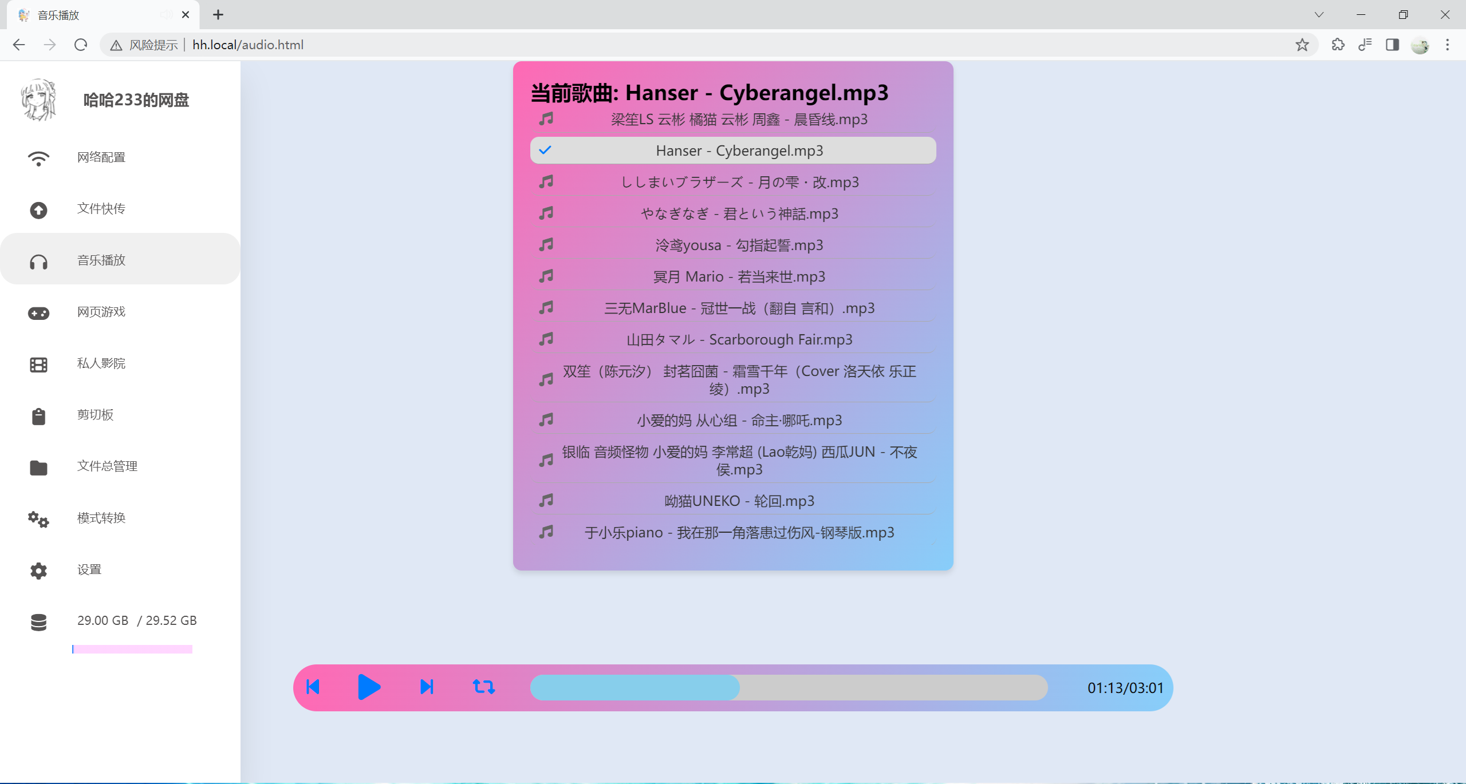Open the 网页游戏 gamepad icon
This screenshot has height=784, width=1466.
click(x=38, y=313)
